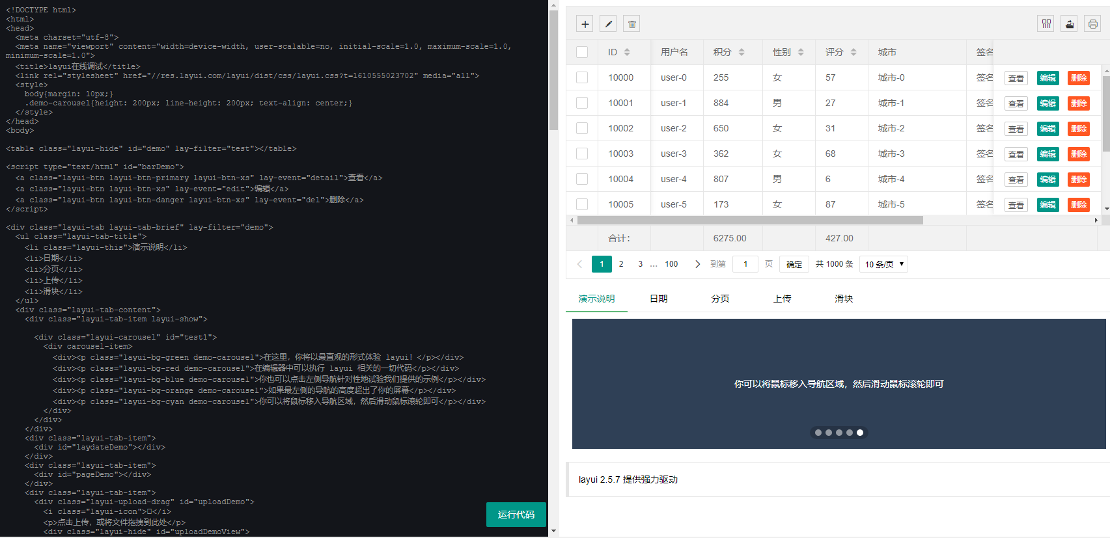Click the 确定 page jump confirm button

coord(794,264)
